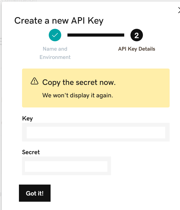
Task: Click the progress bar between the steps
Action: coord(96,35)
